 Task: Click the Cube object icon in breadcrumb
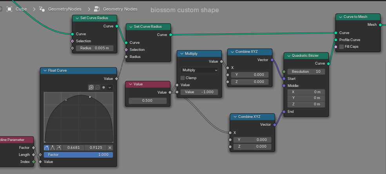(x=9, y=9)
